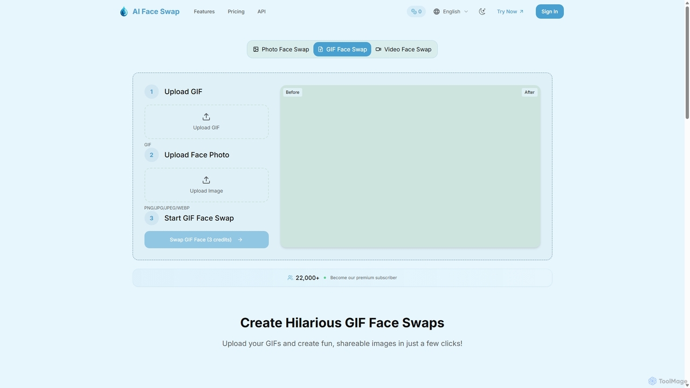Click the camera icon on the Video Face Swap tab
This screenshot has height=388, width=690.
point(378,49)
